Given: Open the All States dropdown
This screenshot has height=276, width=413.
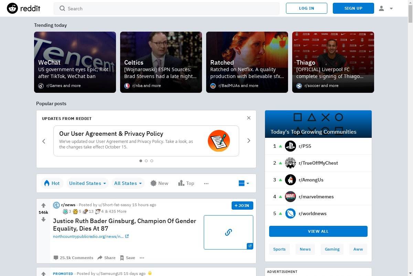Looking at the screenshot, I should [x=128, y=183].
